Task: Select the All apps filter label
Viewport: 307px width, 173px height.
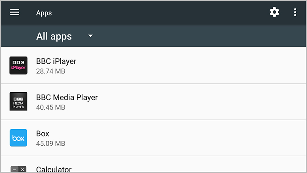Action: pos(54,36)
